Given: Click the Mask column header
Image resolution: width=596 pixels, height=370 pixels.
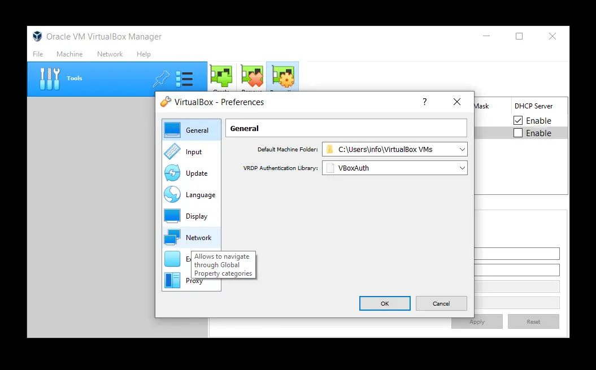Looking at the screenshot, I should (481, 106).
